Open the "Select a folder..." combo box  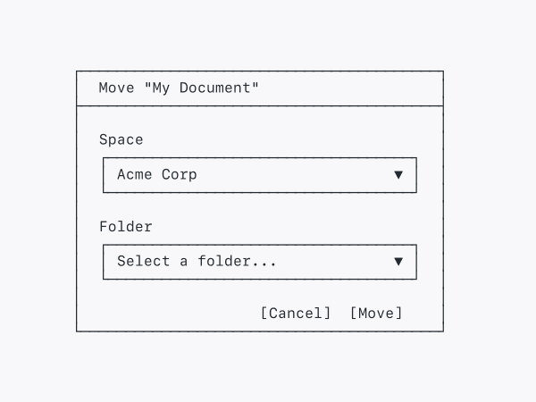pyautogui.click(x=259, y=262)
